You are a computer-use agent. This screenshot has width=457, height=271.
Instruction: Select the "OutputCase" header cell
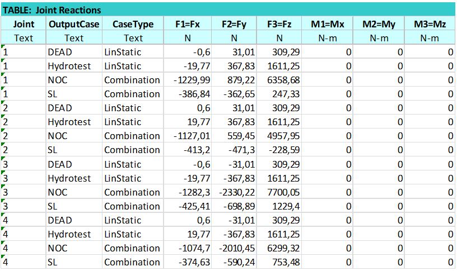click(x=74, y=24)
